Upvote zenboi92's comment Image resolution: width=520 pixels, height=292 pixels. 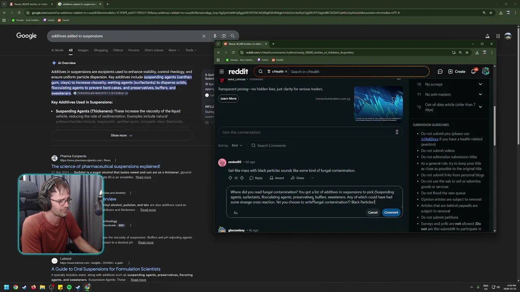[230, 178]
